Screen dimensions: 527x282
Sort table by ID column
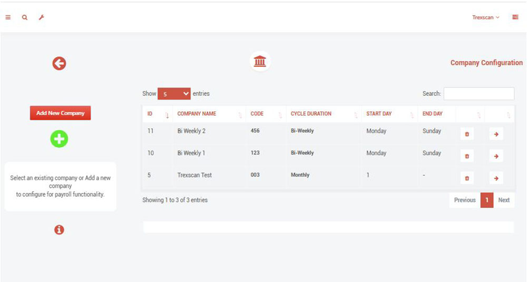click(157, 114)
